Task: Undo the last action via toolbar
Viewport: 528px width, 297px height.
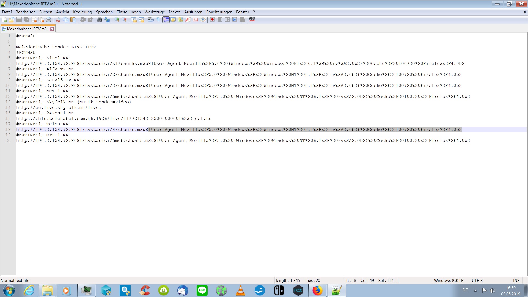Action: click(82, 20)
